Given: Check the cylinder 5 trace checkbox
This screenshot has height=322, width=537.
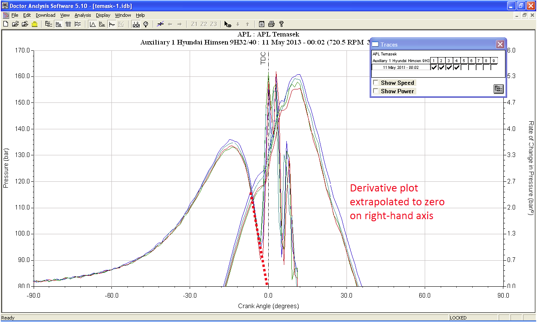Looking at the screenshot, I should [x=463, y=67].
